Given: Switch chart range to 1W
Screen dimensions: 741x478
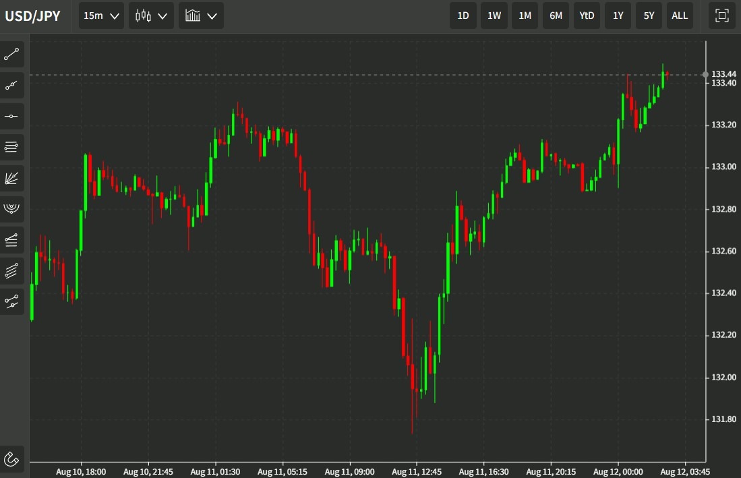Looking at the screenshot, I should [x=494, y=16].
